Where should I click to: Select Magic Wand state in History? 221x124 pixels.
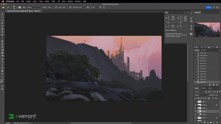pyautogui.click(x=203, y=55)
